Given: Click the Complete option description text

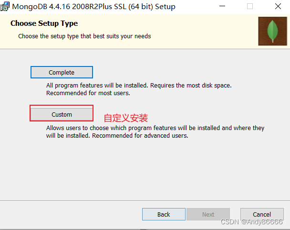Looking at the screenshot, I should click(x=139, y=89).
